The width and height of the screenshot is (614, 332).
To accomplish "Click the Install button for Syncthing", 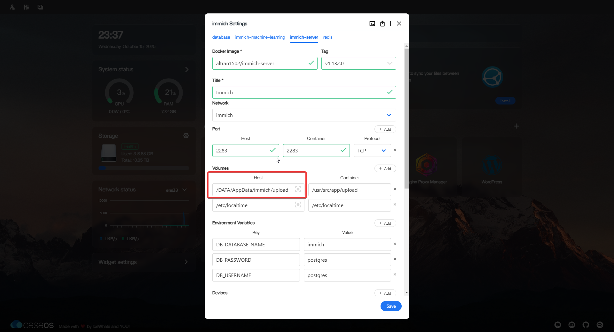I will [505, 101].
